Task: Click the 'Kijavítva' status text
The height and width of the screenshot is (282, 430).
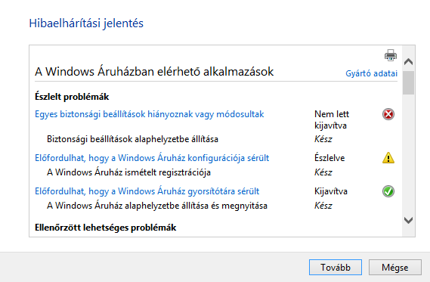Action: 331,191
